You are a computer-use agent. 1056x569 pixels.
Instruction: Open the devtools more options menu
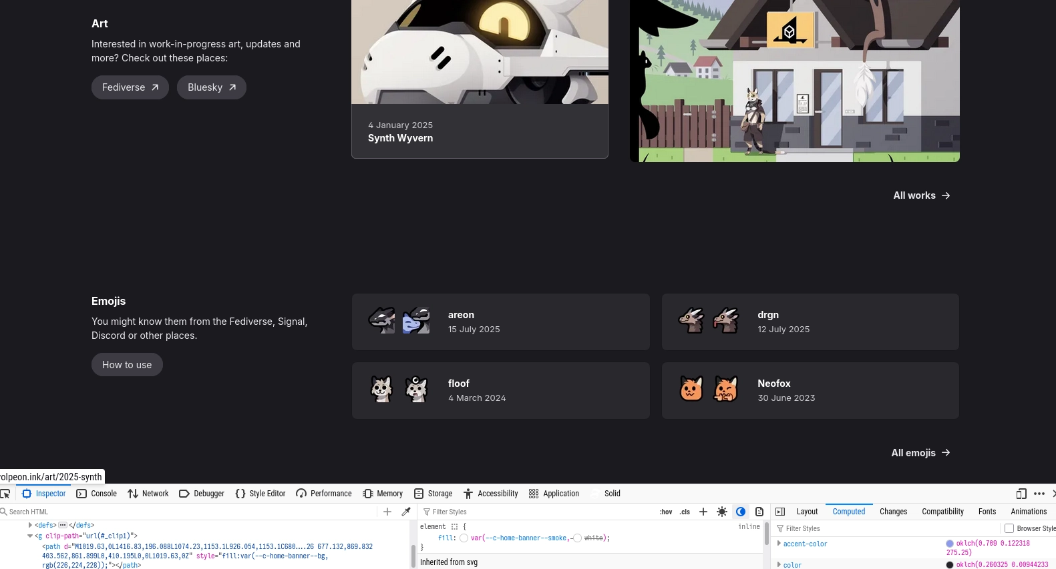[x=1039, y=494]
